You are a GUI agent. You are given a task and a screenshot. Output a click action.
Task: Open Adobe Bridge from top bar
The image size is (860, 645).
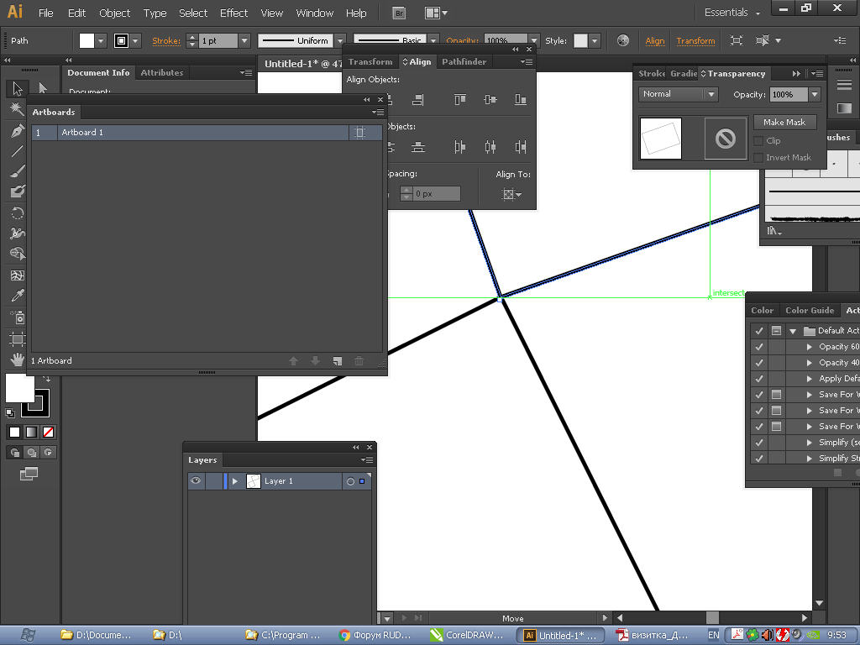point(400,13)
